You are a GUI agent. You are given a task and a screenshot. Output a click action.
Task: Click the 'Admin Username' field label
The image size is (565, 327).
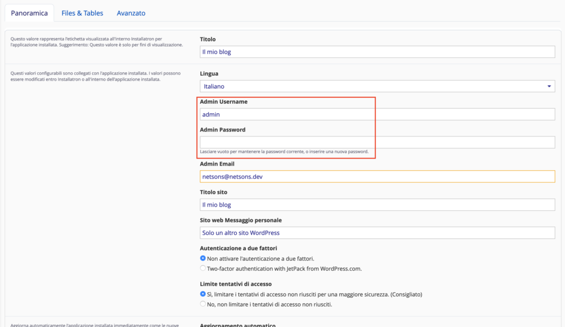223,102
